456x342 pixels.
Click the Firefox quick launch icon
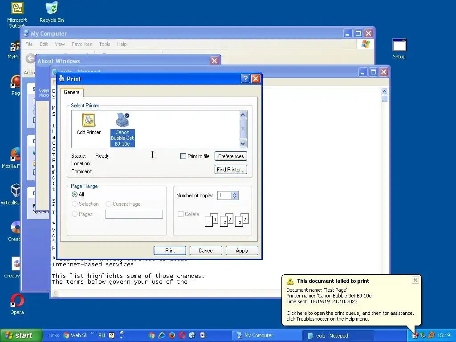[172, 335]
